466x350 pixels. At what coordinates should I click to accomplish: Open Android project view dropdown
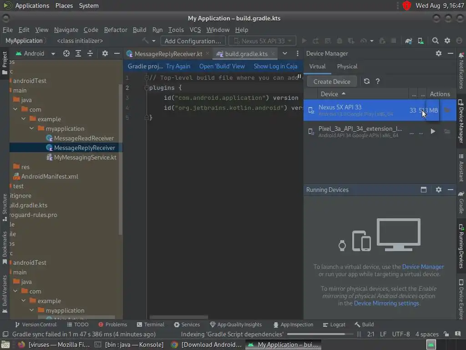35,54
